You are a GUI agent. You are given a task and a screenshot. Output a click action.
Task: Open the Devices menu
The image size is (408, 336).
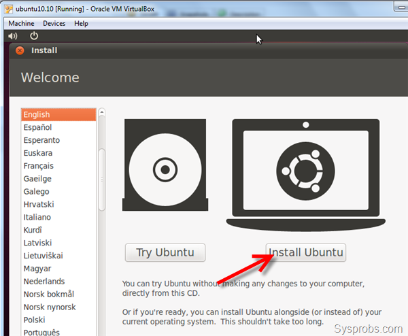point(54,23)
